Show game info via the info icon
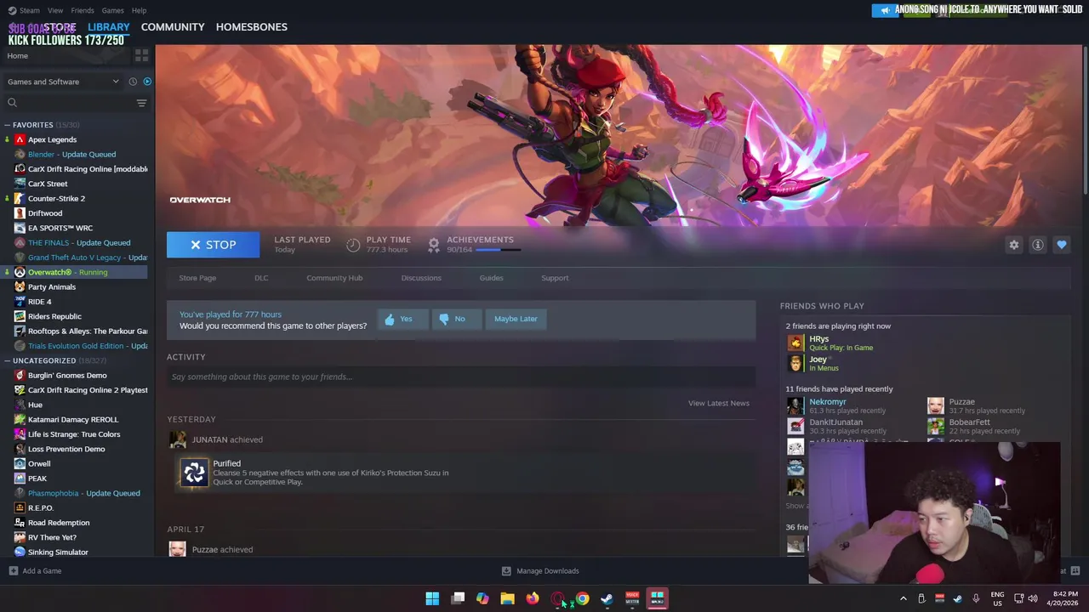The image size is (1089, 612). pos(1038,245)
